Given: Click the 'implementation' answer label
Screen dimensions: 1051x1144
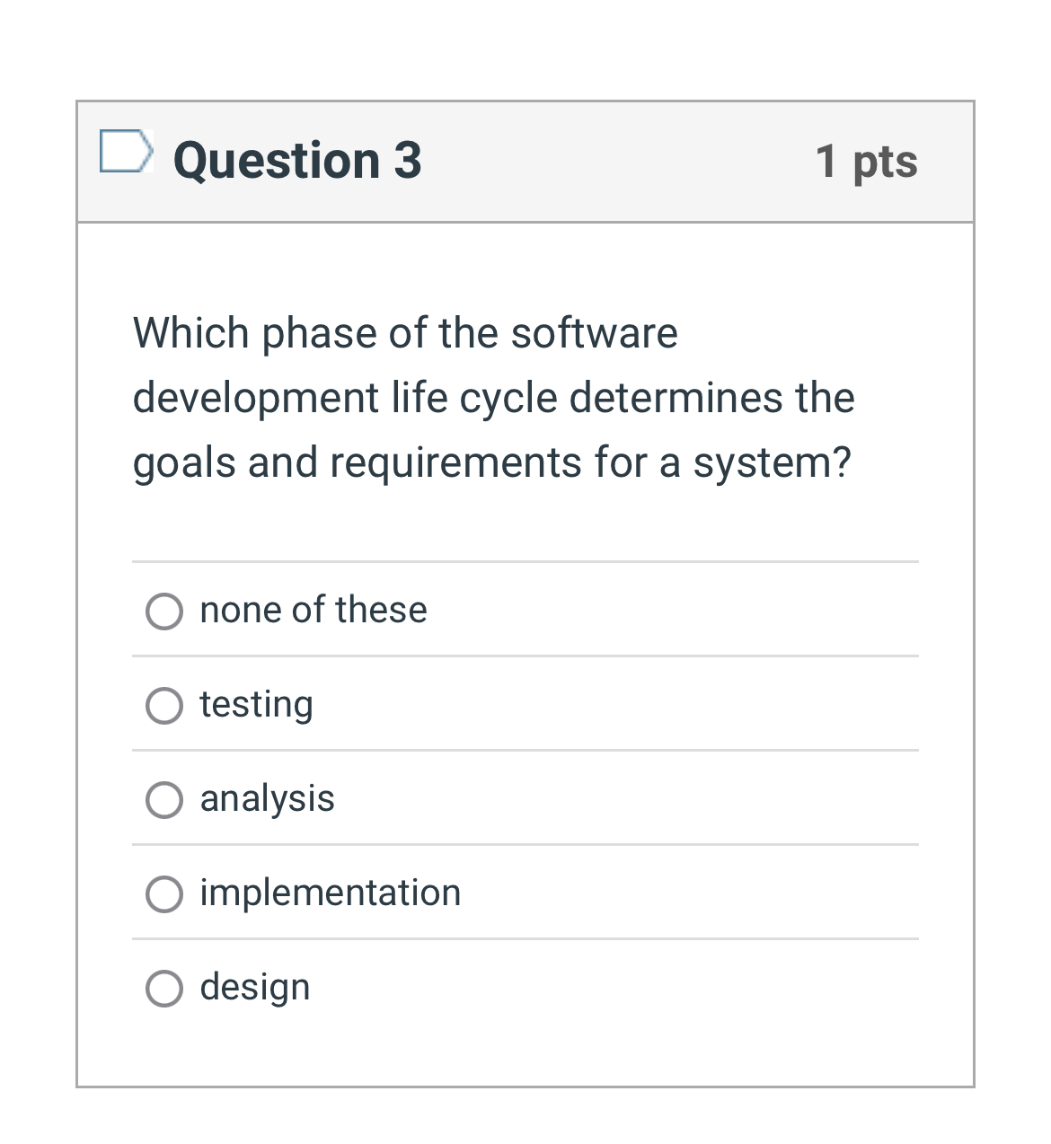Looking at the screenshot, I should click(331, 893).
